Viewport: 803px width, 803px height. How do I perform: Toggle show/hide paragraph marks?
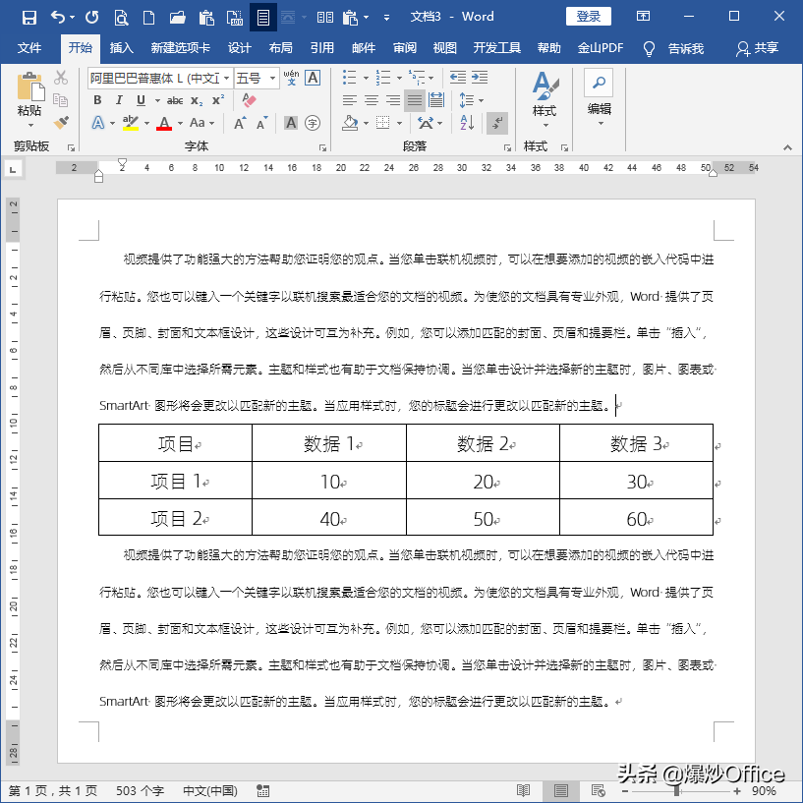tap(496, 123)
